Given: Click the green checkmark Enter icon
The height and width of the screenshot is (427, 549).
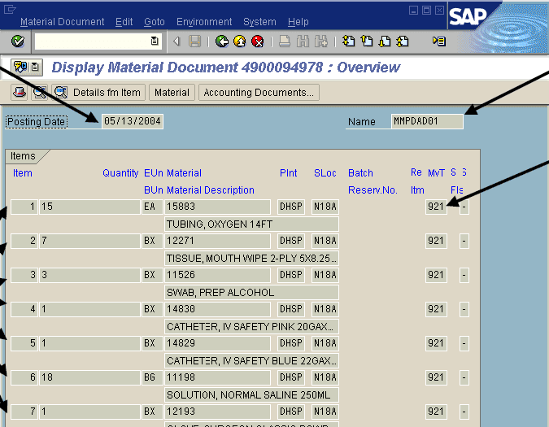Looking at the screenshot, I should point(18,41).
